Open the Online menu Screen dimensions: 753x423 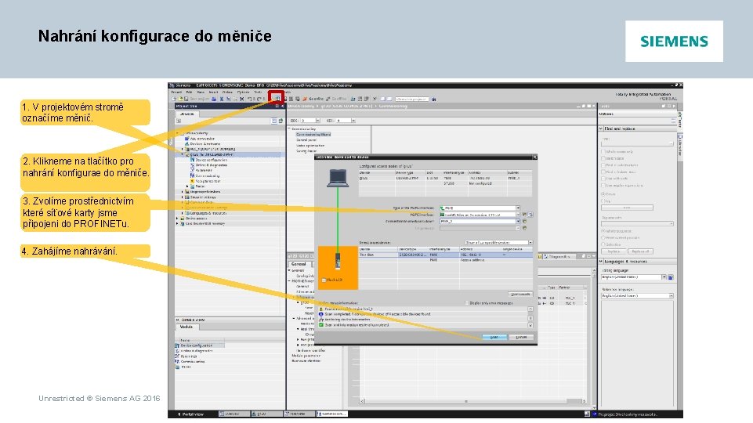click(227, 92)
